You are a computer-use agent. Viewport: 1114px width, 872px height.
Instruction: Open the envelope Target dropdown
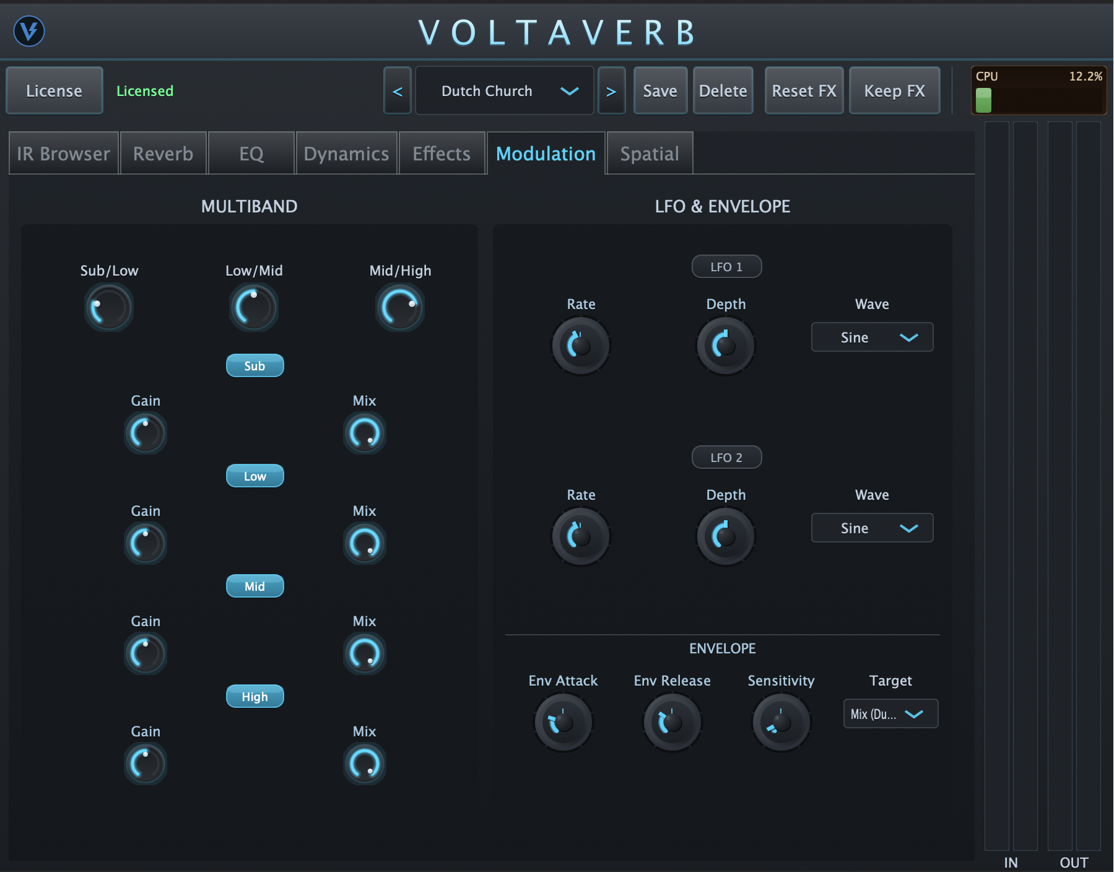[x=890, y=713]
